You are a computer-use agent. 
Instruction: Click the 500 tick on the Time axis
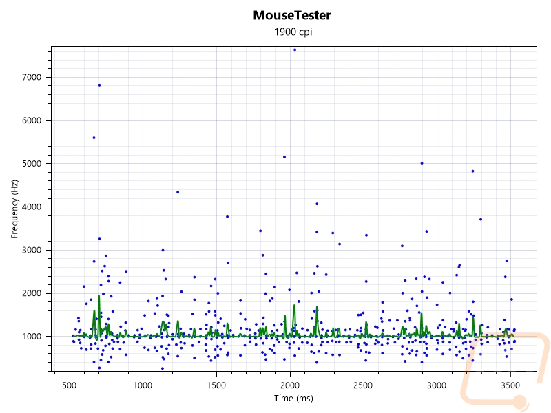[70, 385]
